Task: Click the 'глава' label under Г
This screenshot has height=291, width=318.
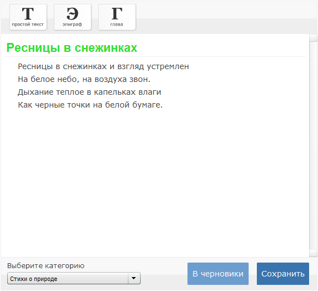Action: click(x=117, y=24)
